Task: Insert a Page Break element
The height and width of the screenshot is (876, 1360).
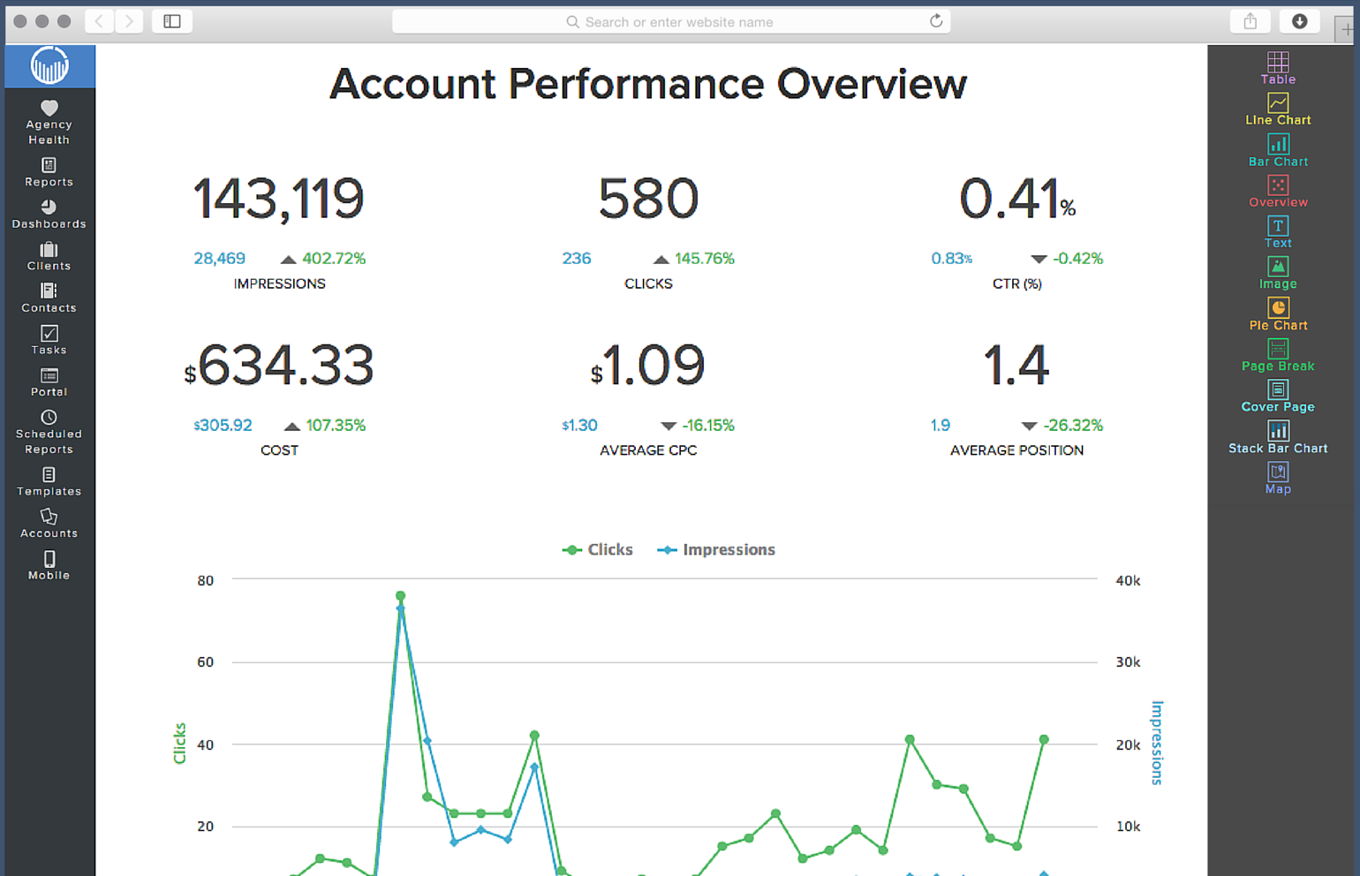Action: (x=1277, y=355)
